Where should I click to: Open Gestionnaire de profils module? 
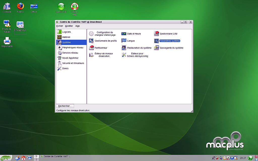pyautogui.click(x=103, y=41)
